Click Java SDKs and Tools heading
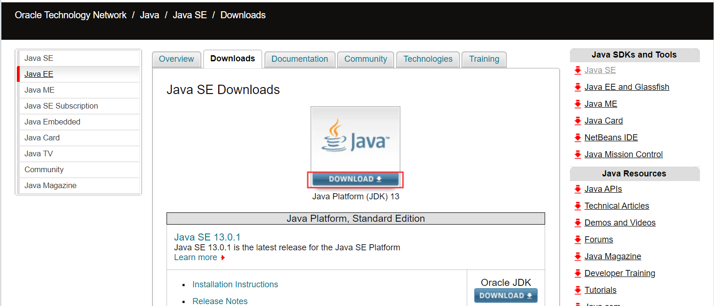Viewport: 714px width, 306px height. tap(634, 55)
